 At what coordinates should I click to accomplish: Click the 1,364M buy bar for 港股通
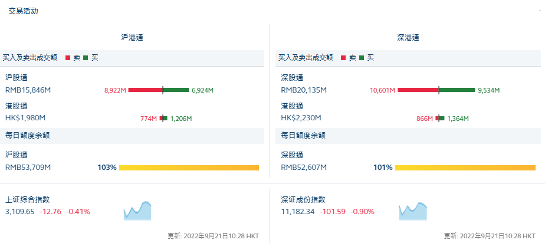(442, 119)
